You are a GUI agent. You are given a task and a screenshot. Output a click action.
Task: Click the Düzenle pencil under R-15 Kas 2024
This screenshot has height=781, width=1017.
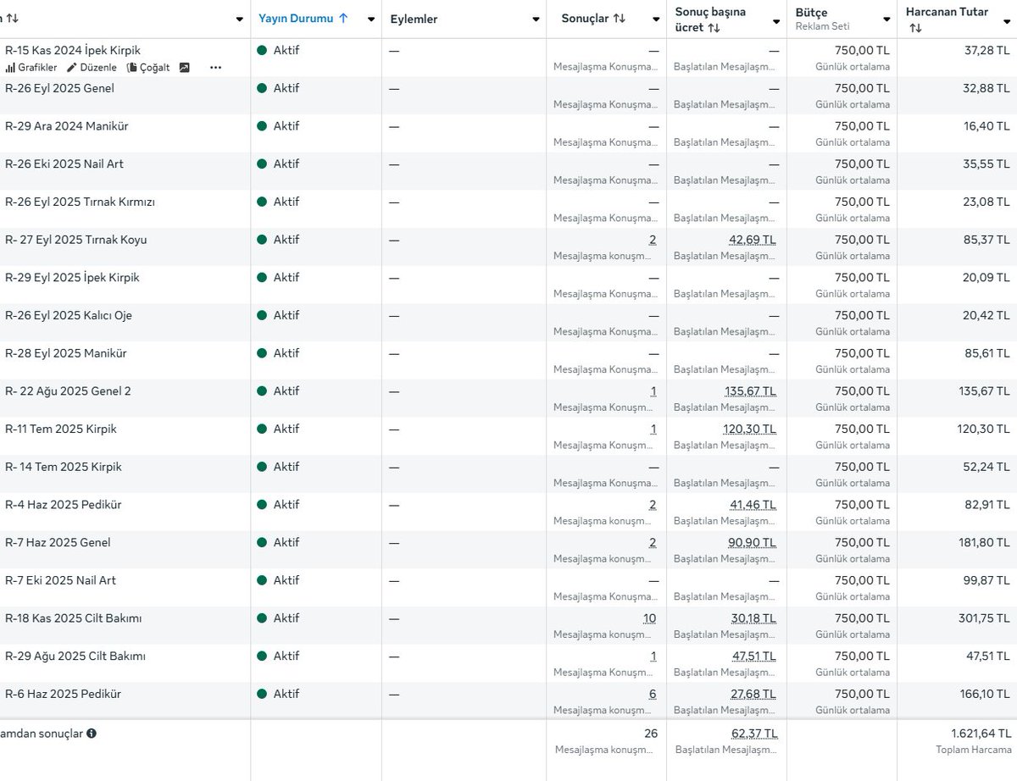92,68
